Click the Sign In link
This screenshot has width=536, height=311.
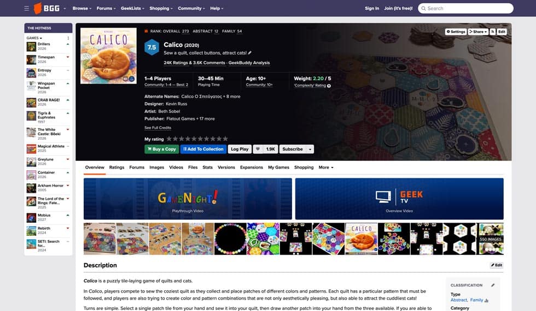[x=372, y=8]
